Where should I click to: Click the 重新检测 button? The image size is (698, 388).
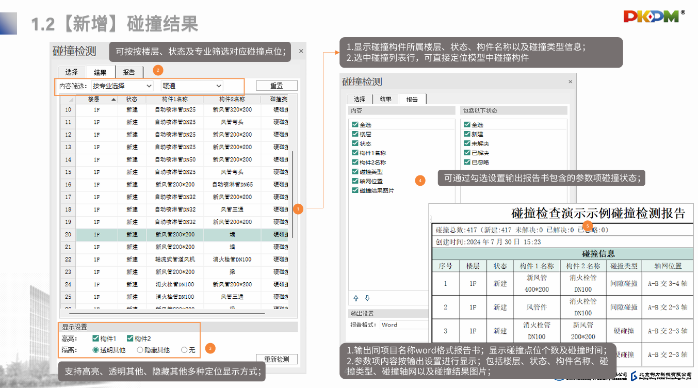[277, 359]
